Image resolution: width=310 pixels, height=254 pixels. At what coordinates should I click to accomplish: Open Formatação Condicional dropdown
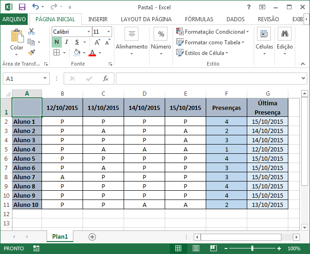(213, 32)
